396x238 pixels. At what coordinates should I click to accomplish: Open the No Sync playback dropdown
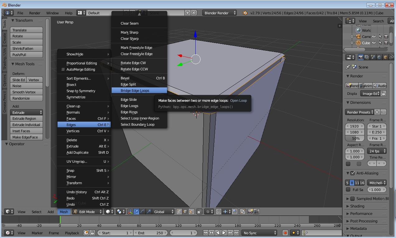point(260,233)
